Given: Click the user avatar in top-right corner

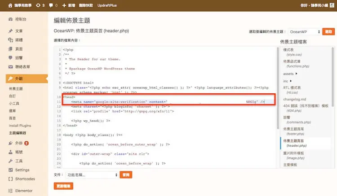Looking at the screenshot, I should tap(332, 5).
